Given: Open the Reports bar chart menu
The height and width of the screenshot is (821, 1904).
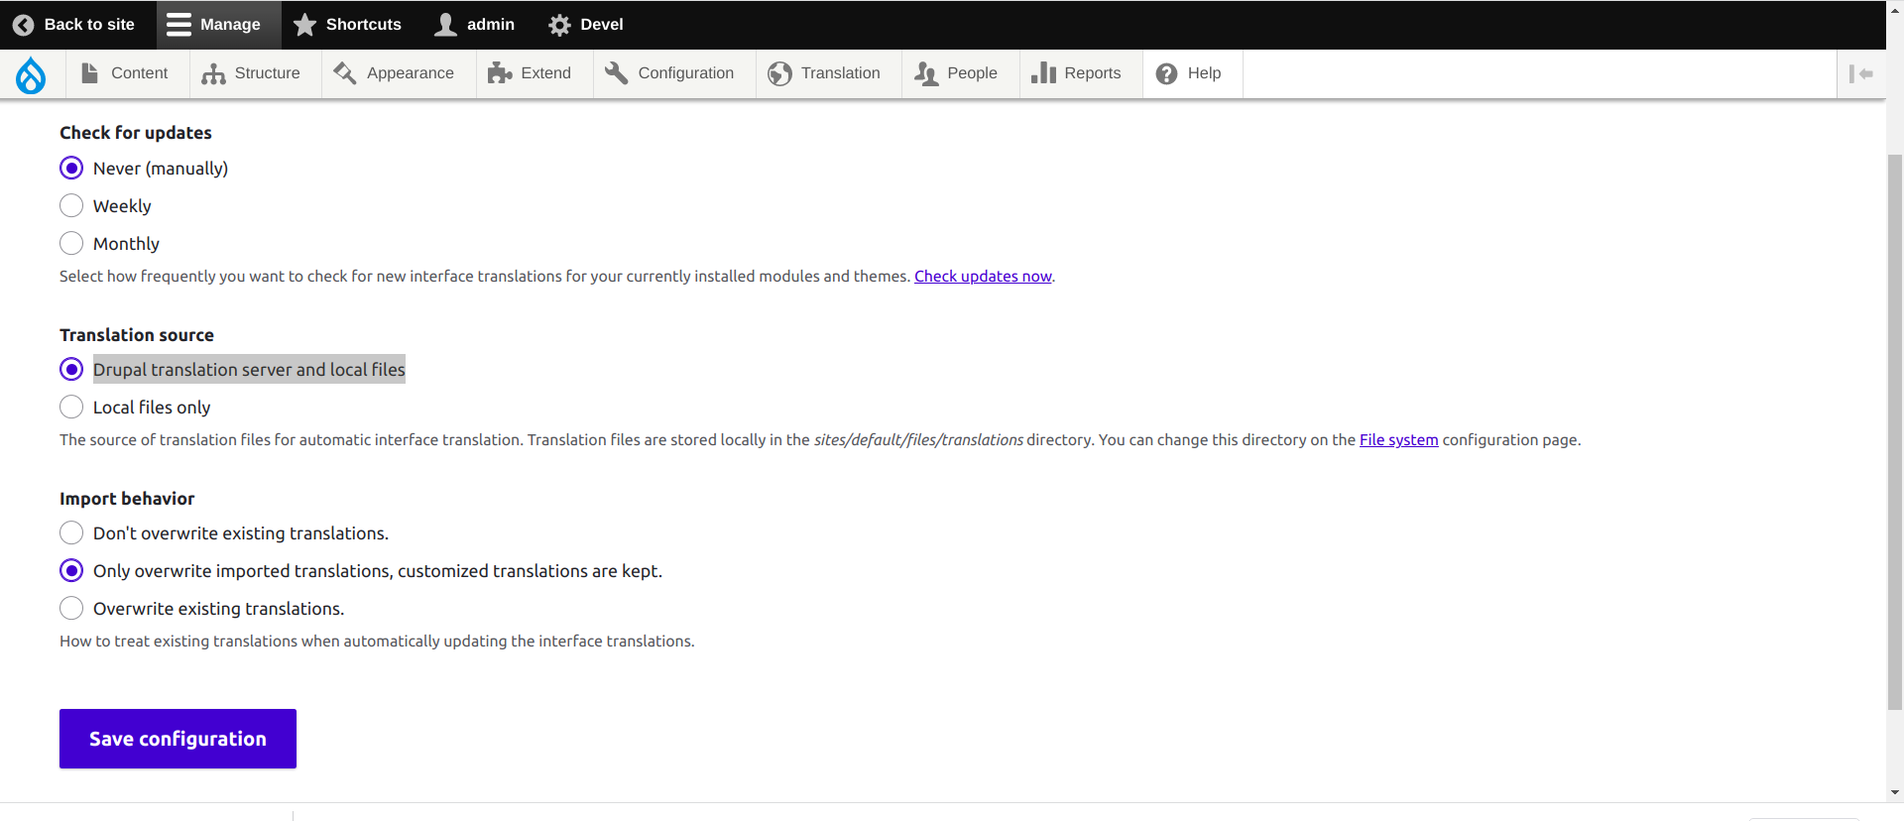Looking at the screenshot, I should point(1077,73).
